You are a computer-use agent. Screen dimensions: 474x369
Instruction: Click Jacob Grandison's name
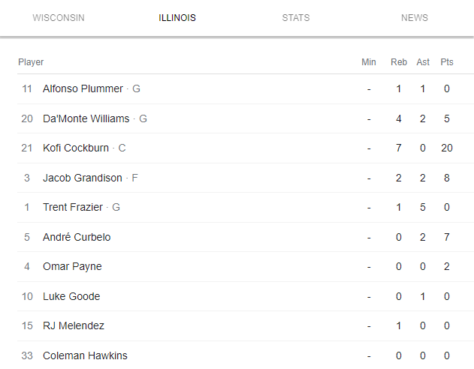pos(82,178)
